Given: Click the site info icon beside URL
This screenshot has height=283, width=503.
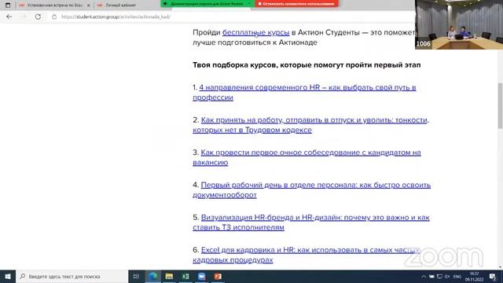Looking at the screenshot, I should coord(54,17).
